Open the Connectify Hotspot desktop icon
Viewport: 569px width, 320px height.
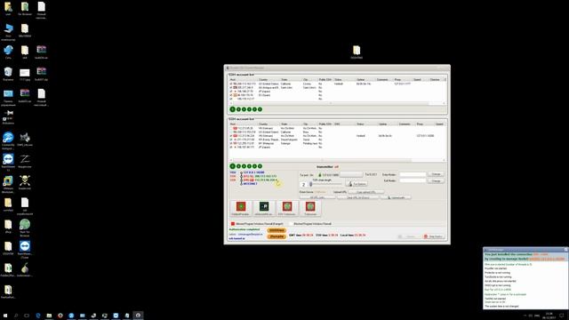(x=8, y=140)
